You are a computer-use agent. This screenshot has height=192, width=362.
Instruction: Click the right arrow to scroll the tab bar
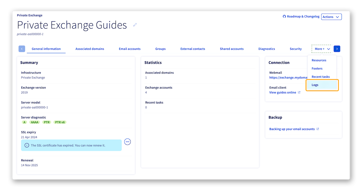337,49
